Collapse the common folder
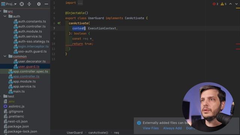Image resolution: width=240 pixels, height=135 pixels. click(x=5, y=56)
